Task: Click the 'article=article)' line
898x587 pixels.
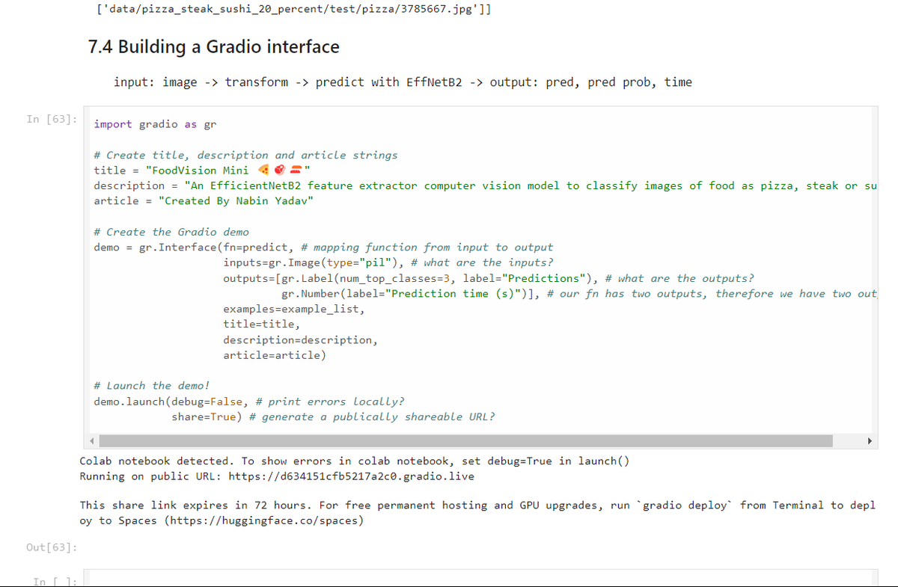Action: click(275, 355)
